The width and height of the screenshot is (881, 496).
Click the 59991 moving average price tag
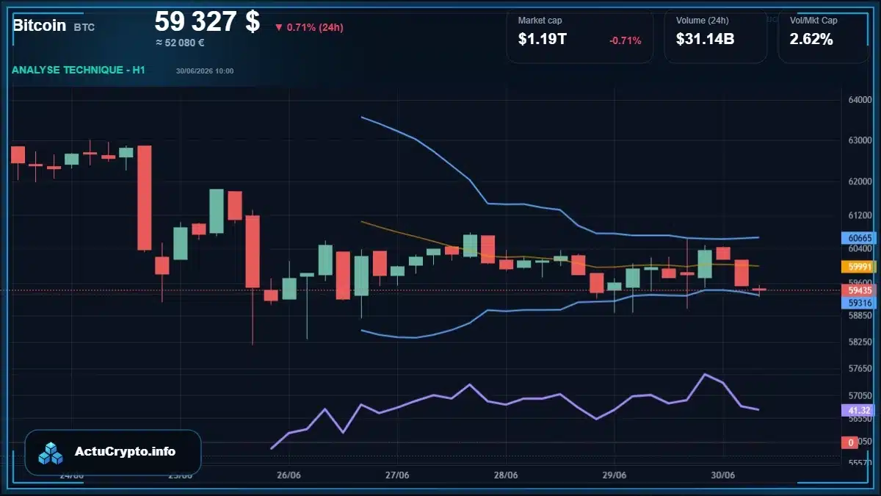pos(859,267)
